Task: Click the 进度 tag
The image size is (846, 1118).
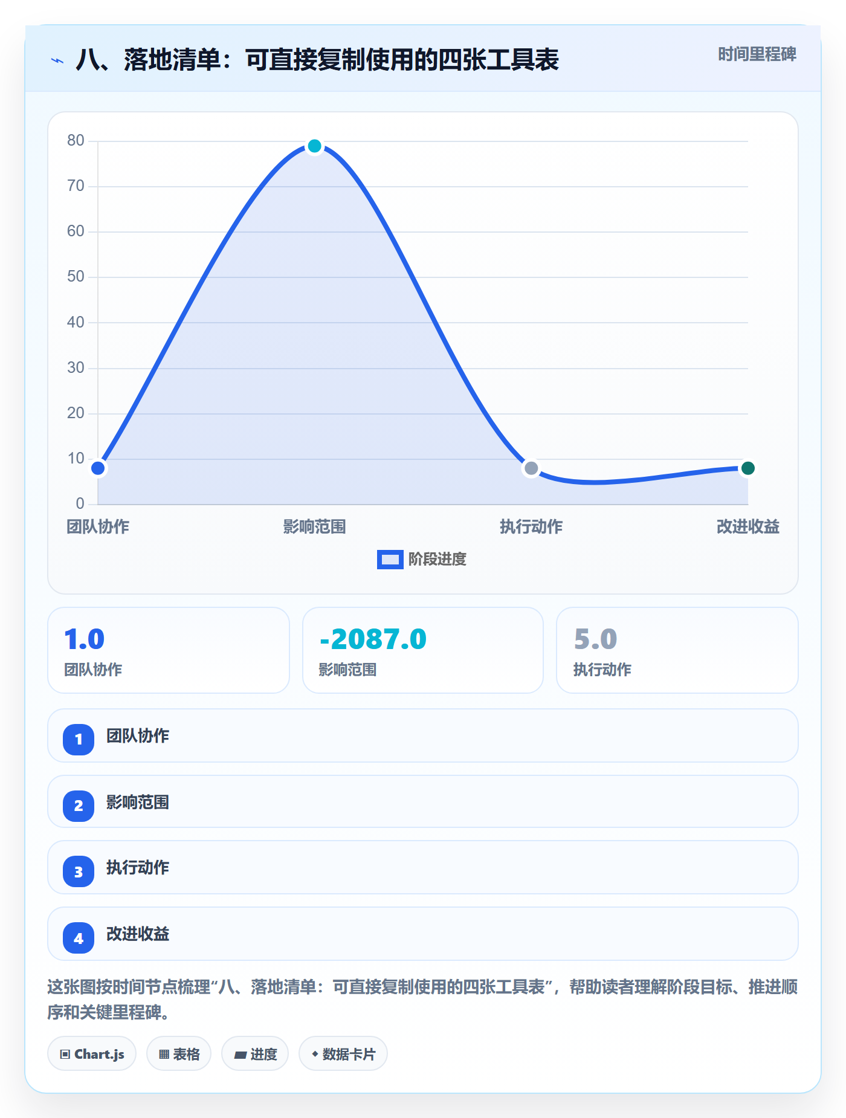Action: (x=255, y=1054)
